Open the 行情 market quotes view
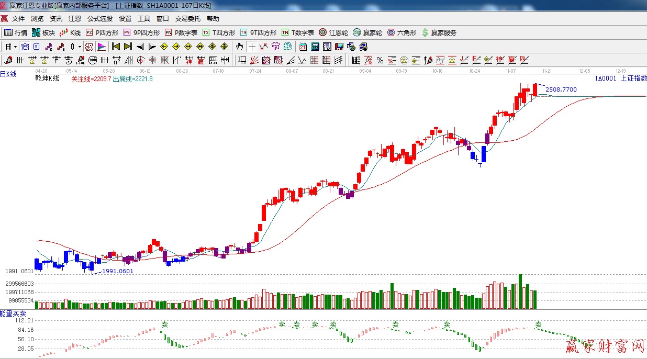647x359 pixels. pos(16,32)
